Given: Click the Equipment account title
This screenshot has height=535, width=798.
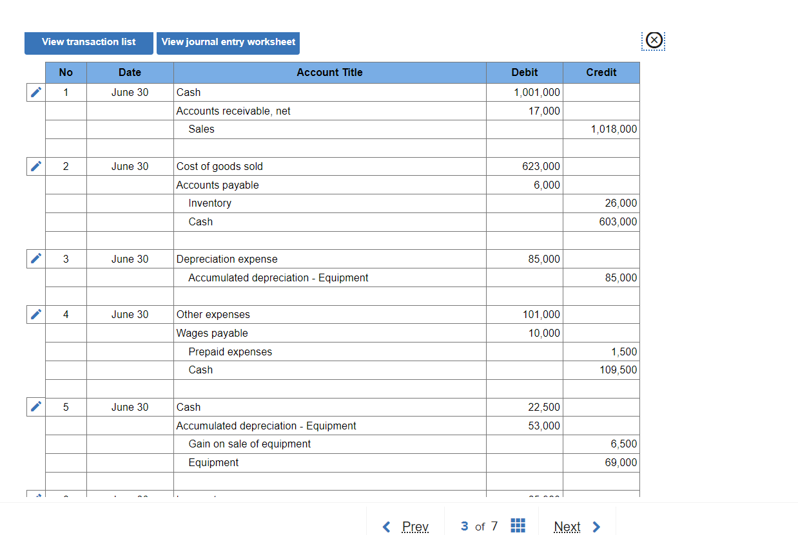Looking at the screenshot, I should click(213, 463).
